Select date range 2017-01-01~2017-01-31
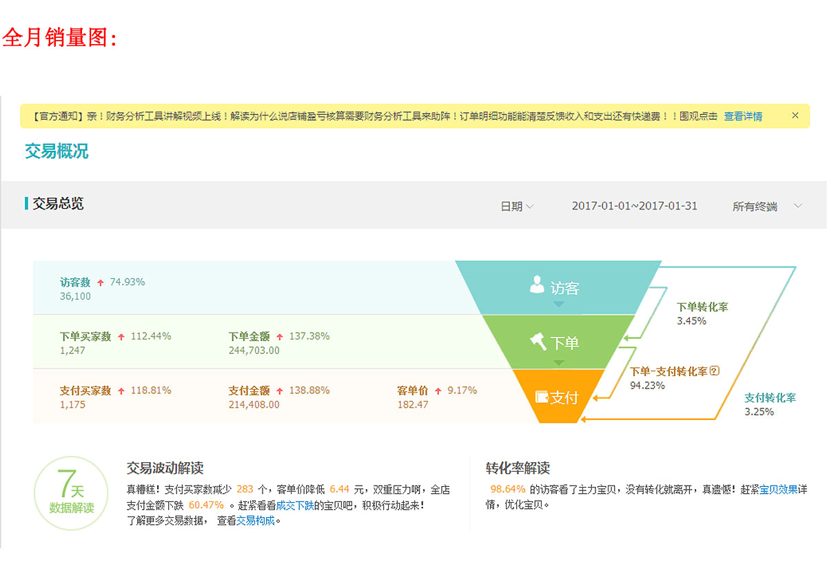This screenshot has width=827, height=562. (635, 206)
